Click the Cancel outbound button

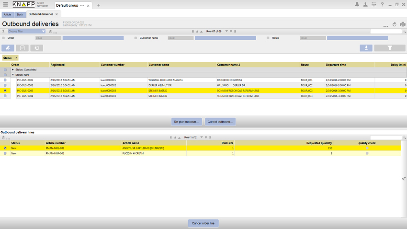point(220,122)
